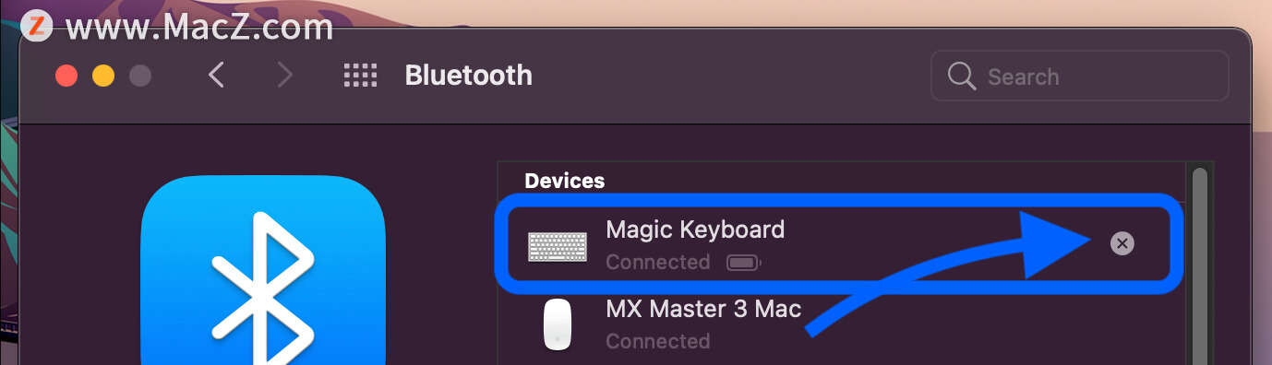This screenshot has height=365, width=1272.
Task: Click Connected status under MX Master 3
Action: pyautogui.click(x=658, y=341)
